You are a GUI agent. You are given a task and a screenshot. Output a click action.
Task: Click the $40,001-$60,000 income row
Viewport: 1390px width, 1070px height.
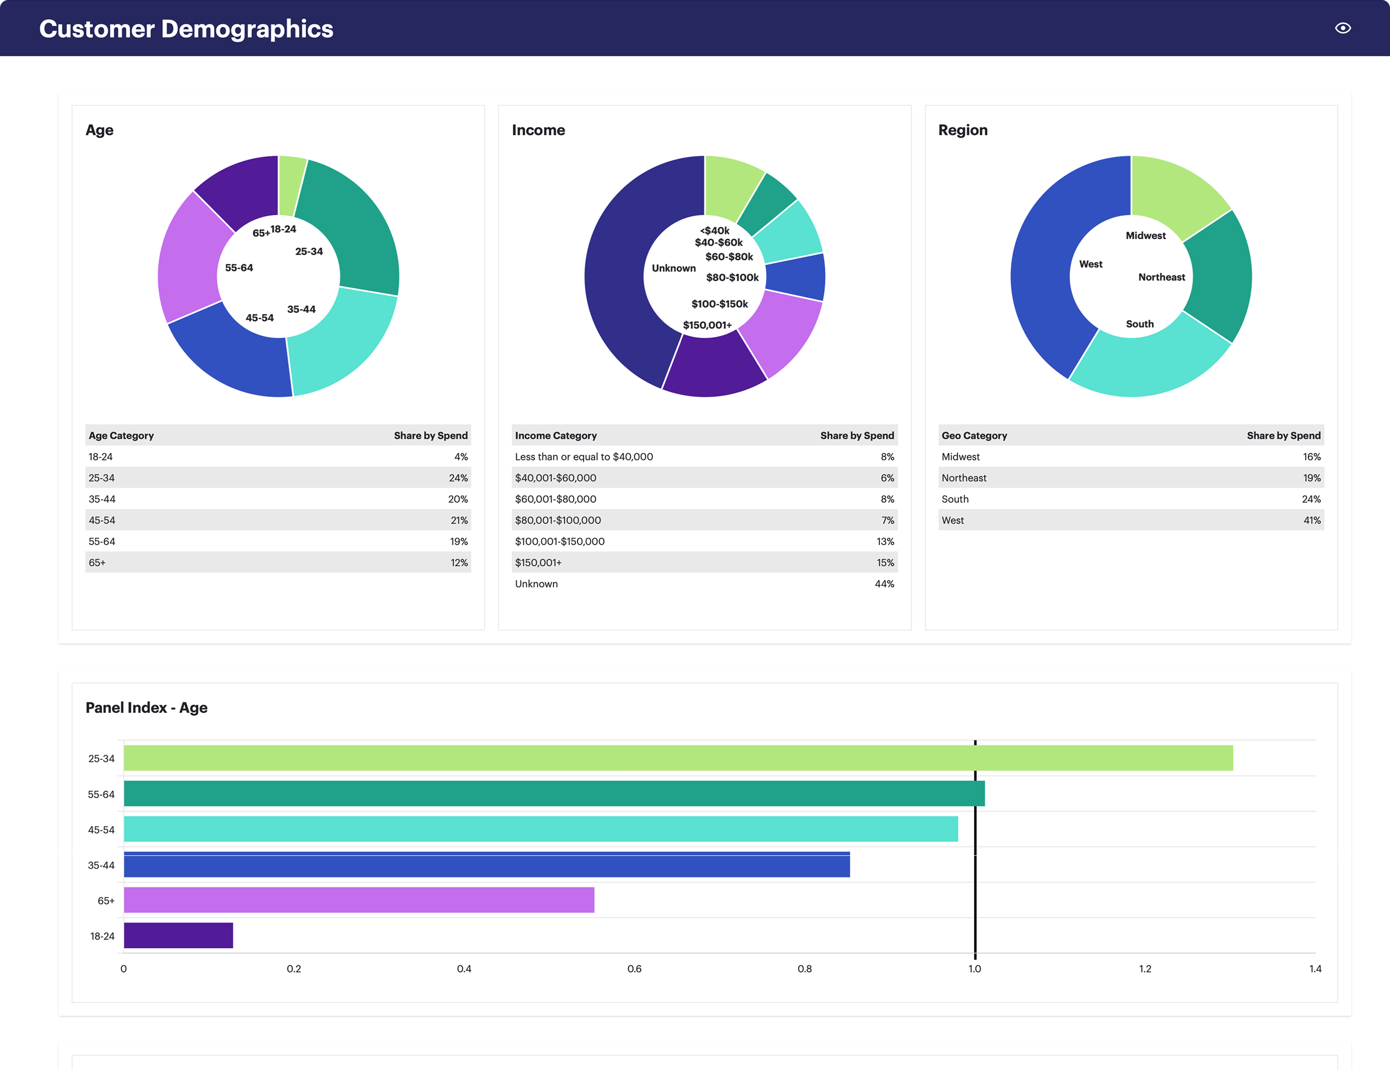click(x=705, y=477)
